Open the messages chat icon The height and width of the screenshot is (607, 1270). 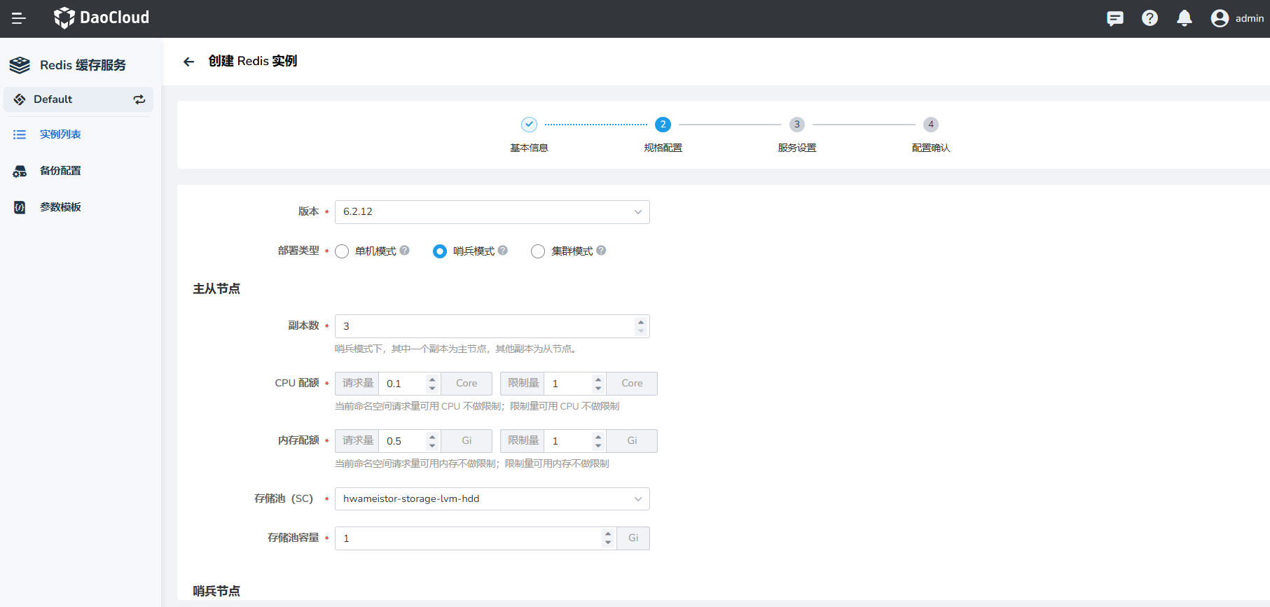point(1114,18)
